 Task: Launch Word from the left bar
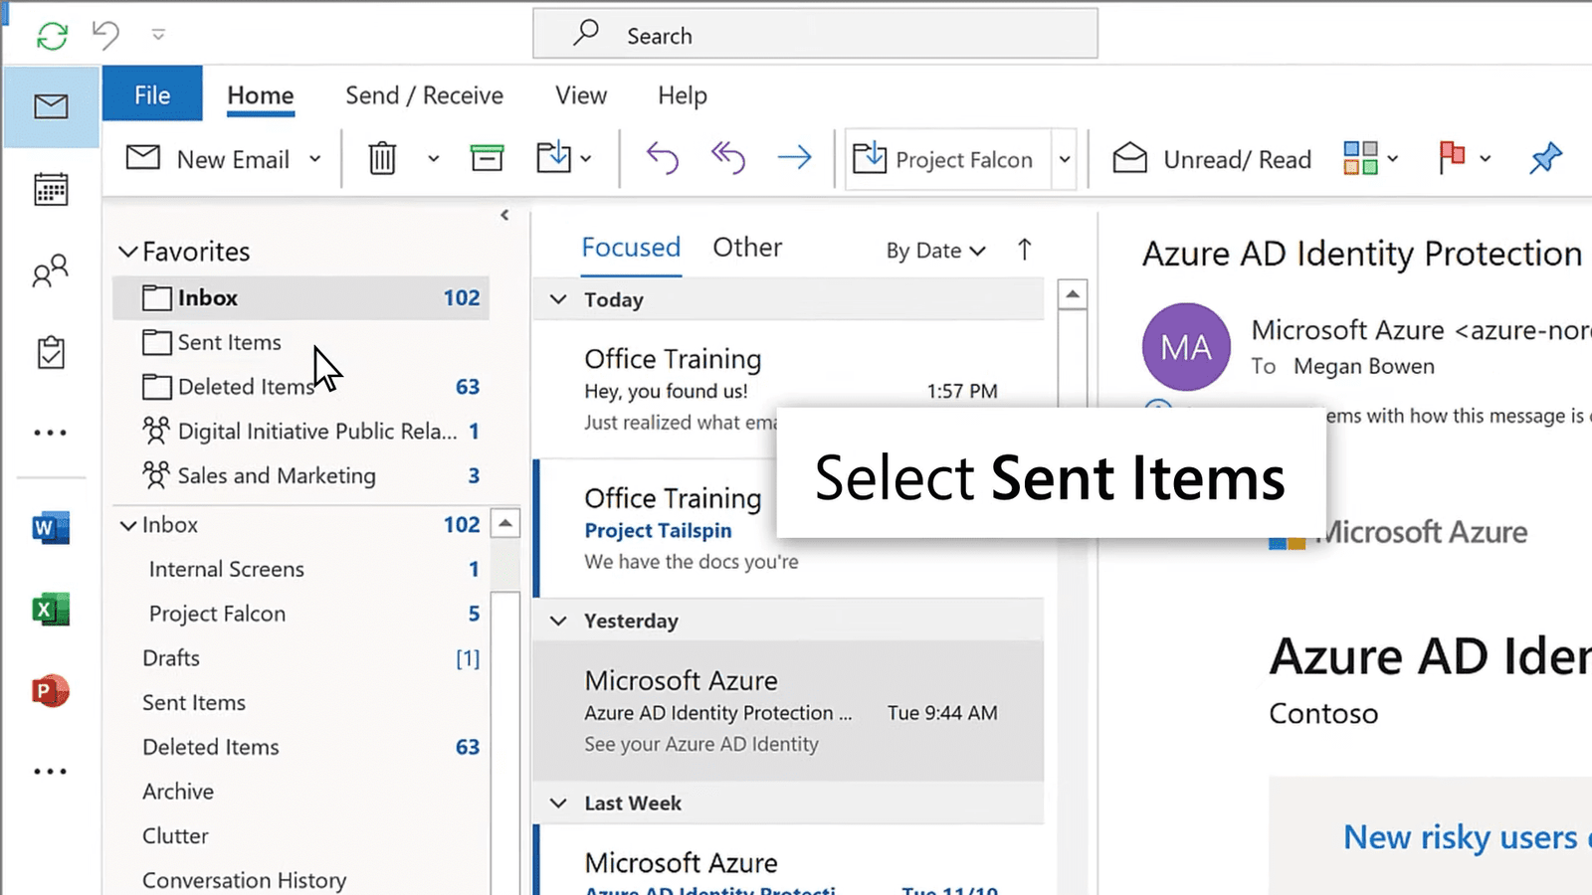pyautogui.click(x=51, y=527)
